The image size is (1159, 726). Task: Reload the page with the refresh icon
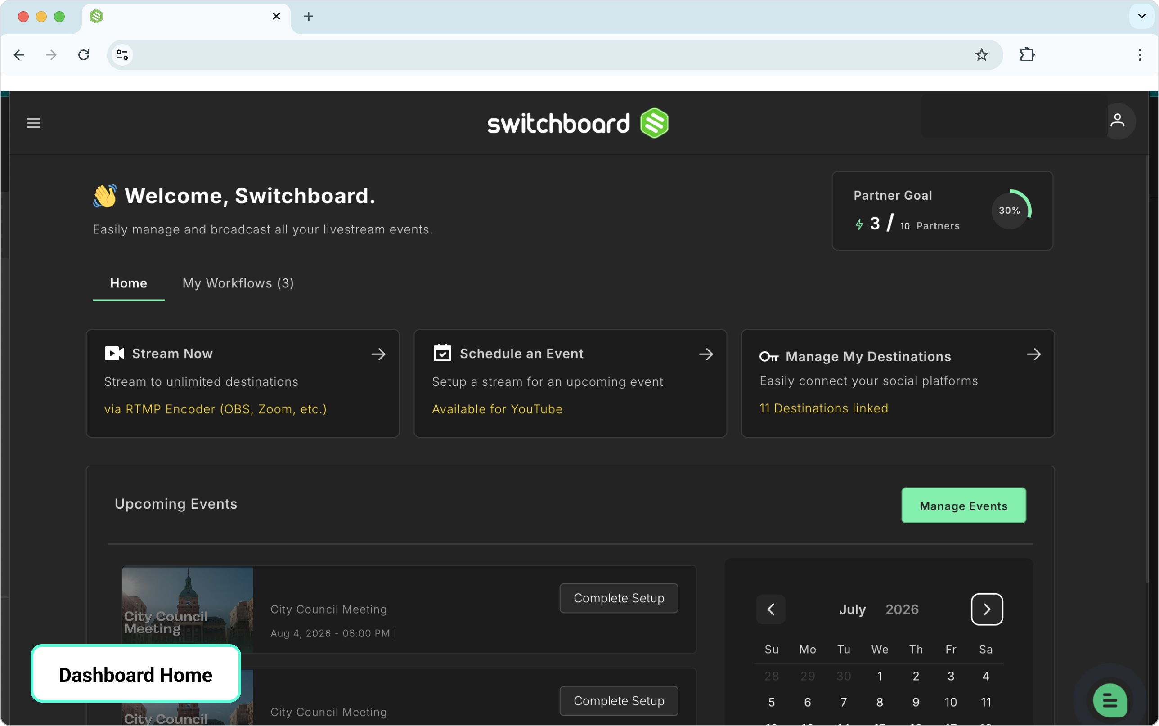click(x=84, y=55)
